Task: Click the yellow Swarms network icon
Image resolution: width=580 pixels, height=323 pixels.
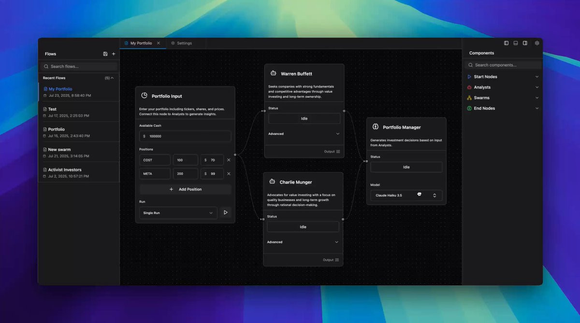Action: tap(469, 98)
